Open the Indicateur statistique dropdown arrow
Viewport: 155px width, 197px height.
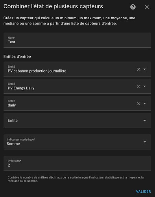point(145,142)
